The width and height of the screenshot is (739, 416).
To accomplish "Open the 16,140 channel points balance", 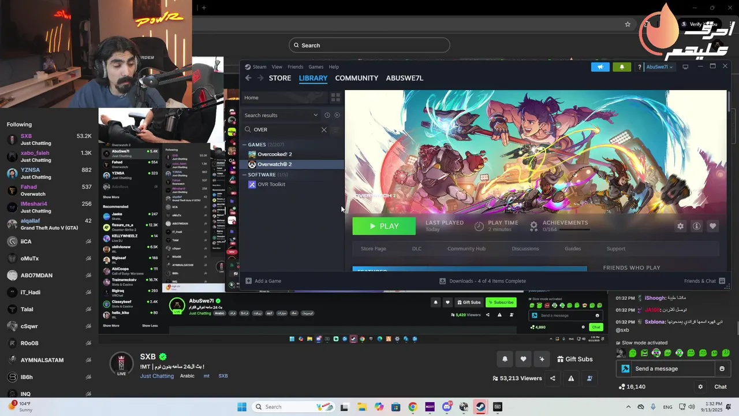I will pos(632,387).
